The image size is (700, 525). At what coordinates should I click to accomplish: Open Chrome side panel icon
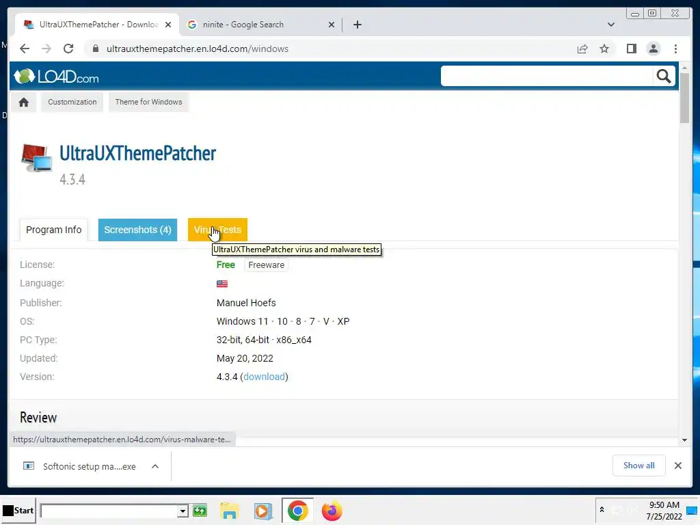click(631, 49)
